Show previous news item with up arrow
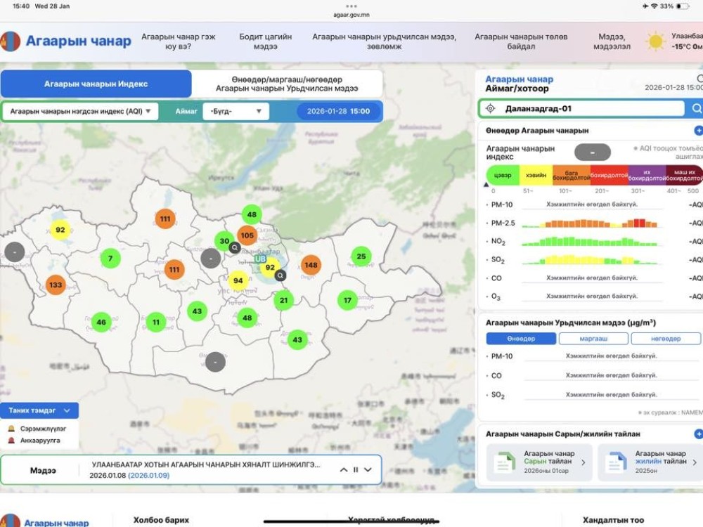This screenshot has height=527, width=703. 344,470
